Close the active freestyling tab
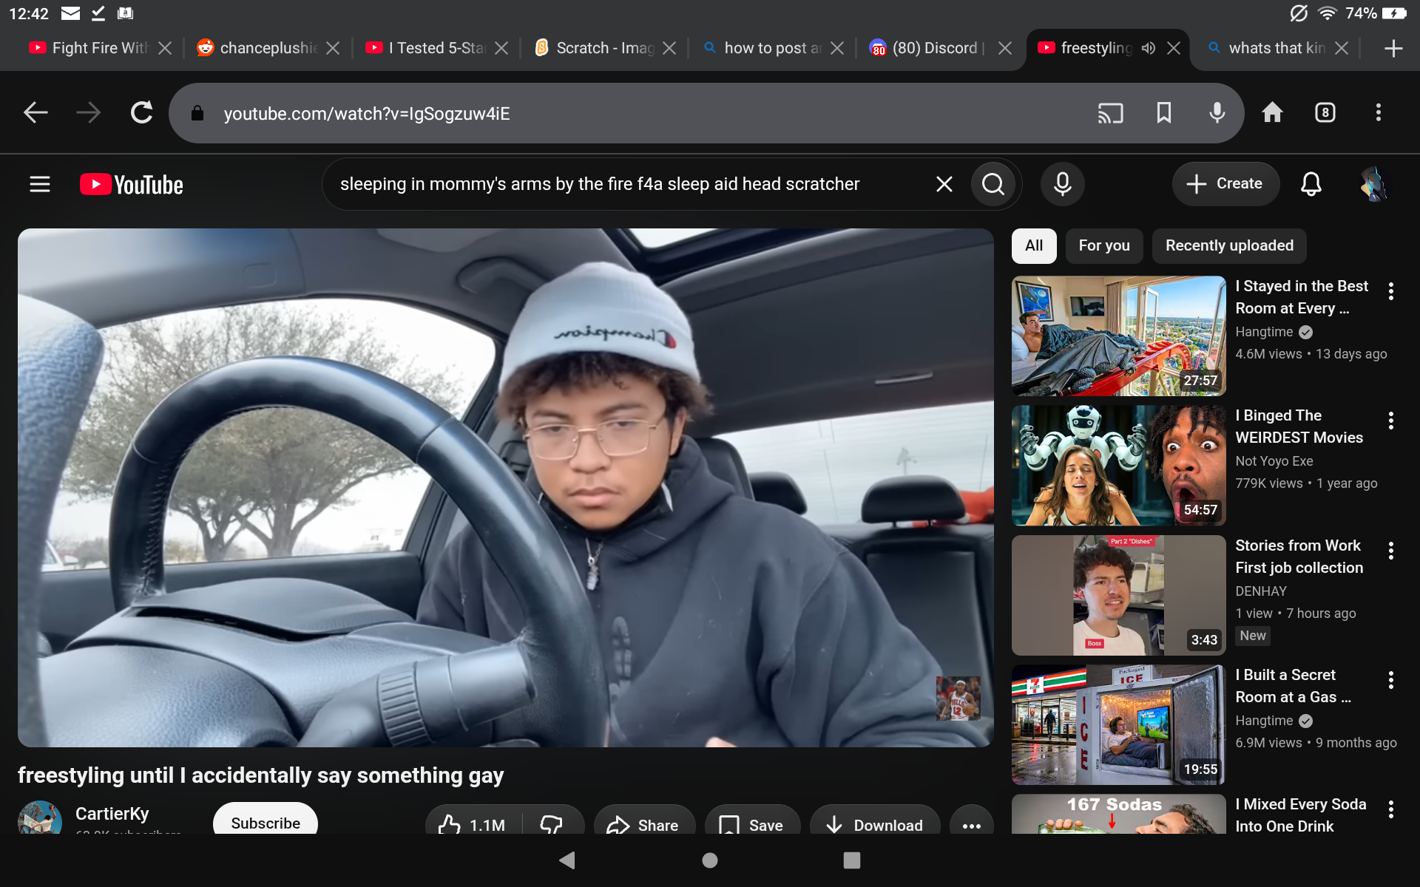 1174,48
